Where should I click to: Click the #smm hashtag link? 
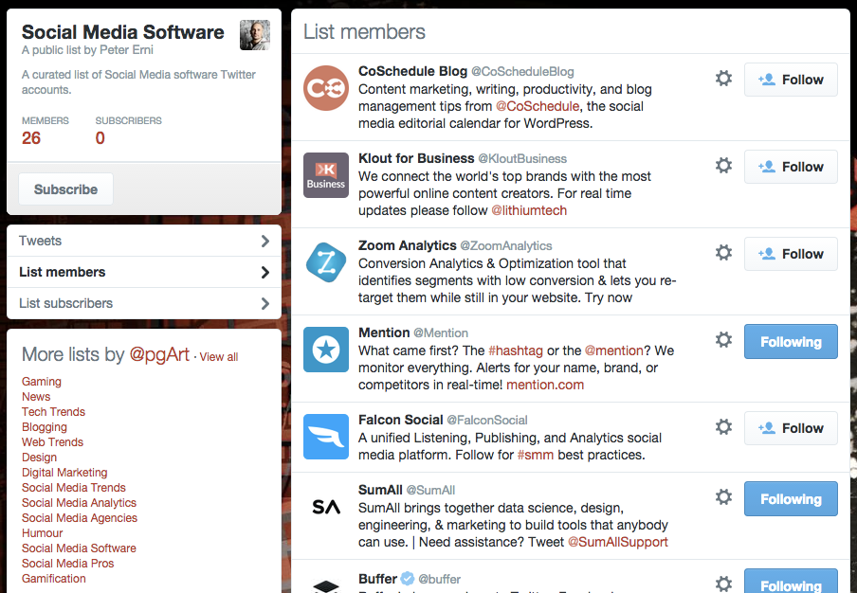[536, 455]
